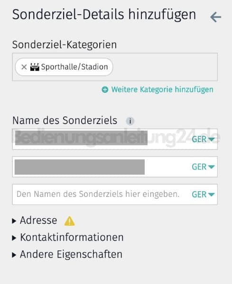Click the yellow warning triangle near Adresse

[70, 221]
